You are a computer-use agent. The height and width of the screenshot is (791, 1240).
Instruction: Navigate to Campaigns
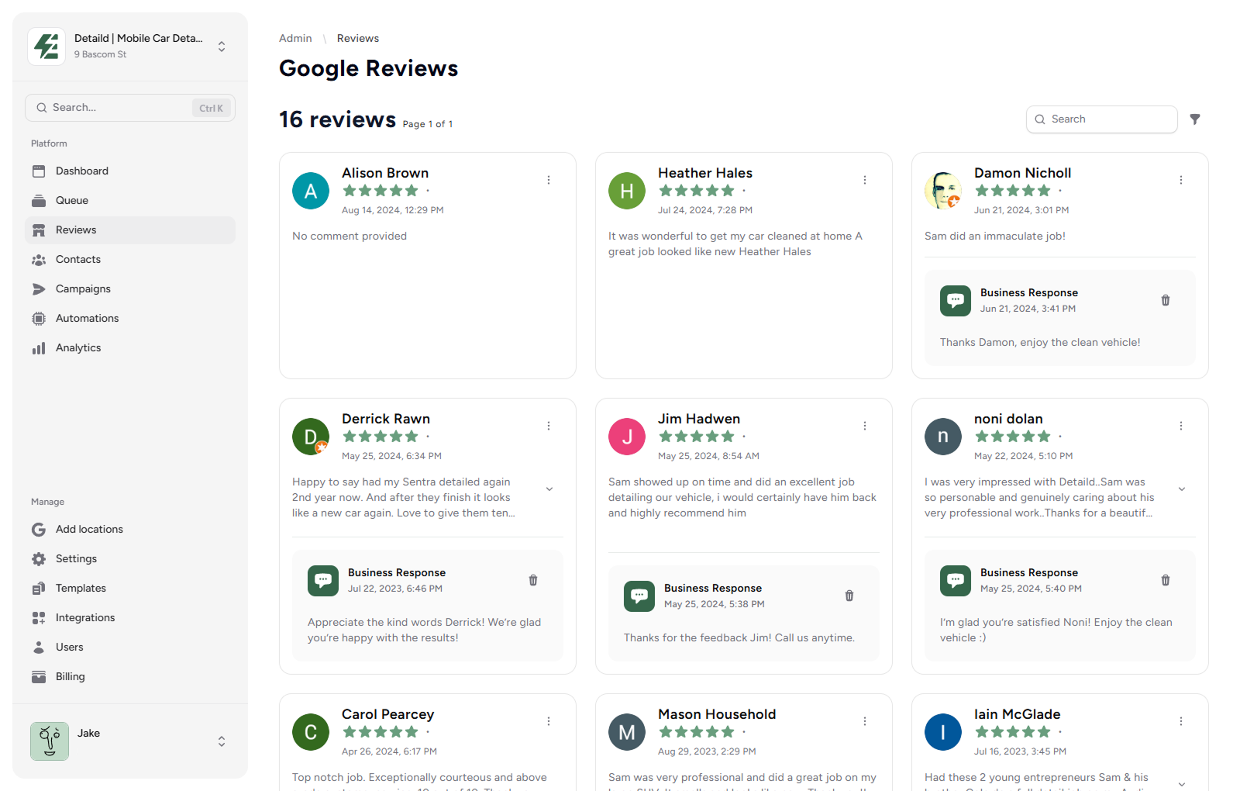point(83,289)
